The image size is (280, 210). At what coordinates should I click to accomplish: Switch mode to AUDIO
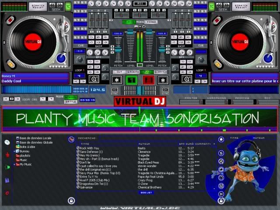[x=129, y=22]
